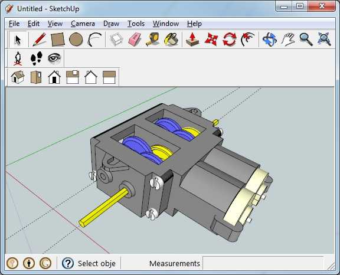Image resolution: width=340 pixels, height=275 pixels.
Task: Switch to Back standard view
Action: point(91,77)
